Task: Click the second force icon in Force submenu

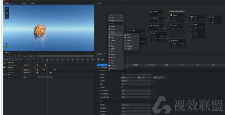Action: pyautogui.click(x=125, y=38)
